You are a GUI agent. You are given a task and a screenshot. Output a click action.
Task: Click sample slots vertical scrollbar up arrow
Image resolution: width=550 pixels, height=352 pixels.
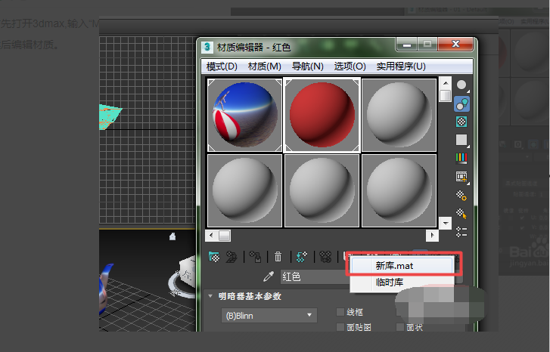tap(446, 83)
